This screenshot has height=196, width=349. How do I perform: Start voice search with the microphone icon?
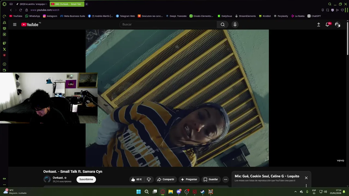235,24
